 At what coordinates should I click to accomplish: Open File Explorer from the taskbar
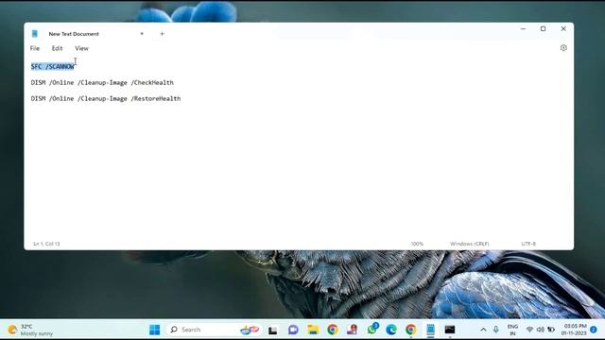pyautogui.click(x=313, y=330)
